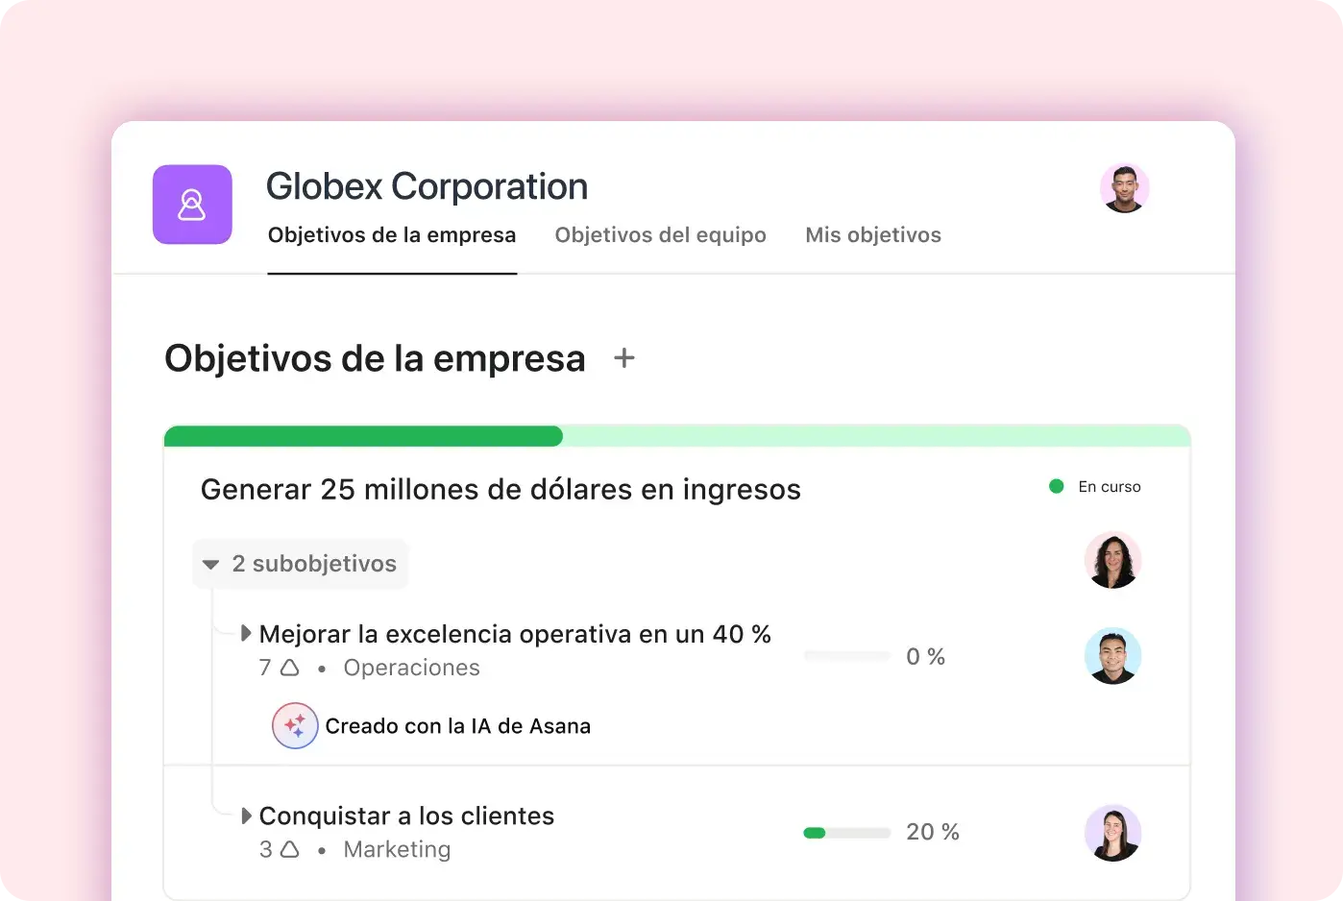Click the triangle icon next to 3
This screenshot has height=901, width=1343.
289,849
